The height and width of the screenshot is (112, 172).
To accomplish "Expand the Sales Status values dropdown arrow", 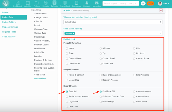I will 160,33.
